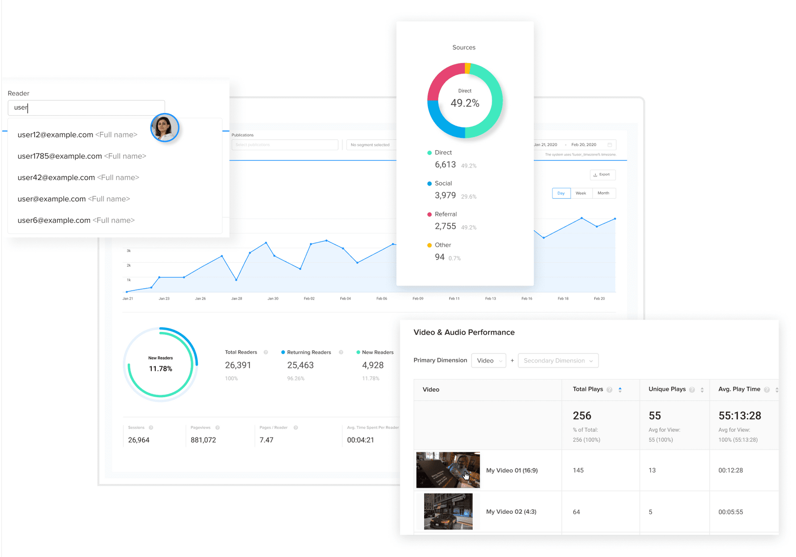Switch to the Month view tab
The width and height of the screenshot is (796, 557).
[604, 193]
